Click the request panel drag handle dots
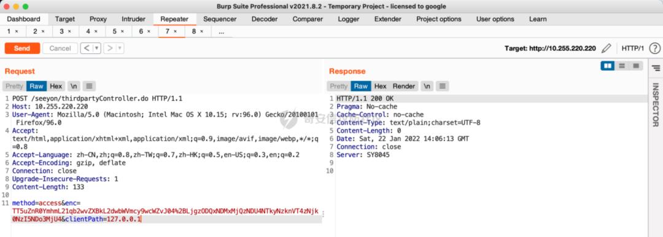This screenshot has width=663, height=237. coord(324,214)
